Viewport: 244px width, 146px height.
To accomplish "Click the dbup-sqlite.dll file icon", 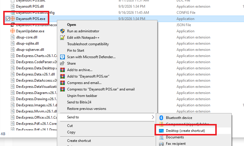I will (x=13, y=43).
